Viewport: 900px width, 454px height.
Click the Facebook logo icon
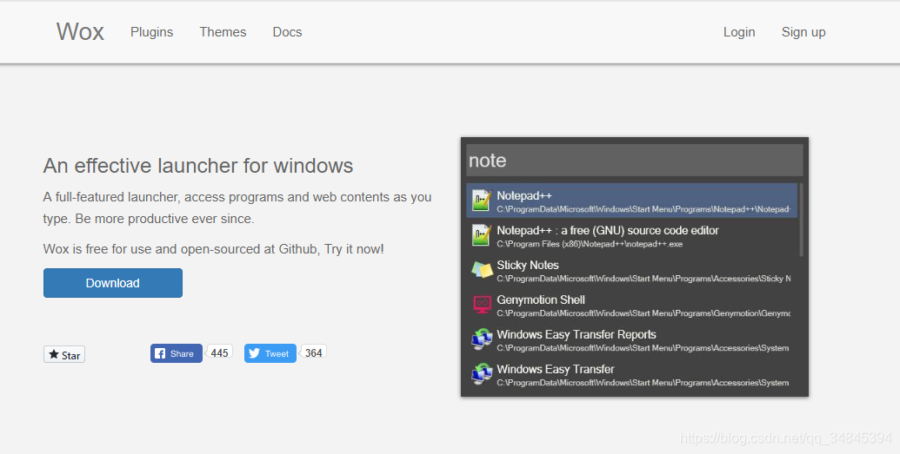[x=160, y=353]
